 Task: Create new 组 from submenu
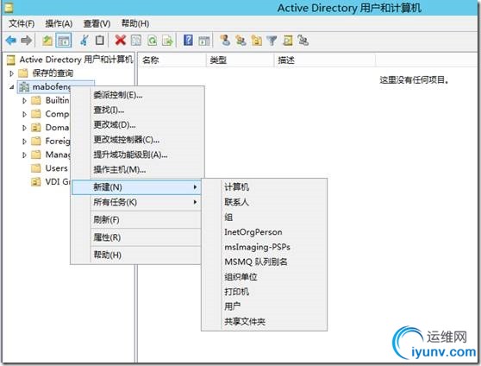pyautogui.click(x=264, y=217)
